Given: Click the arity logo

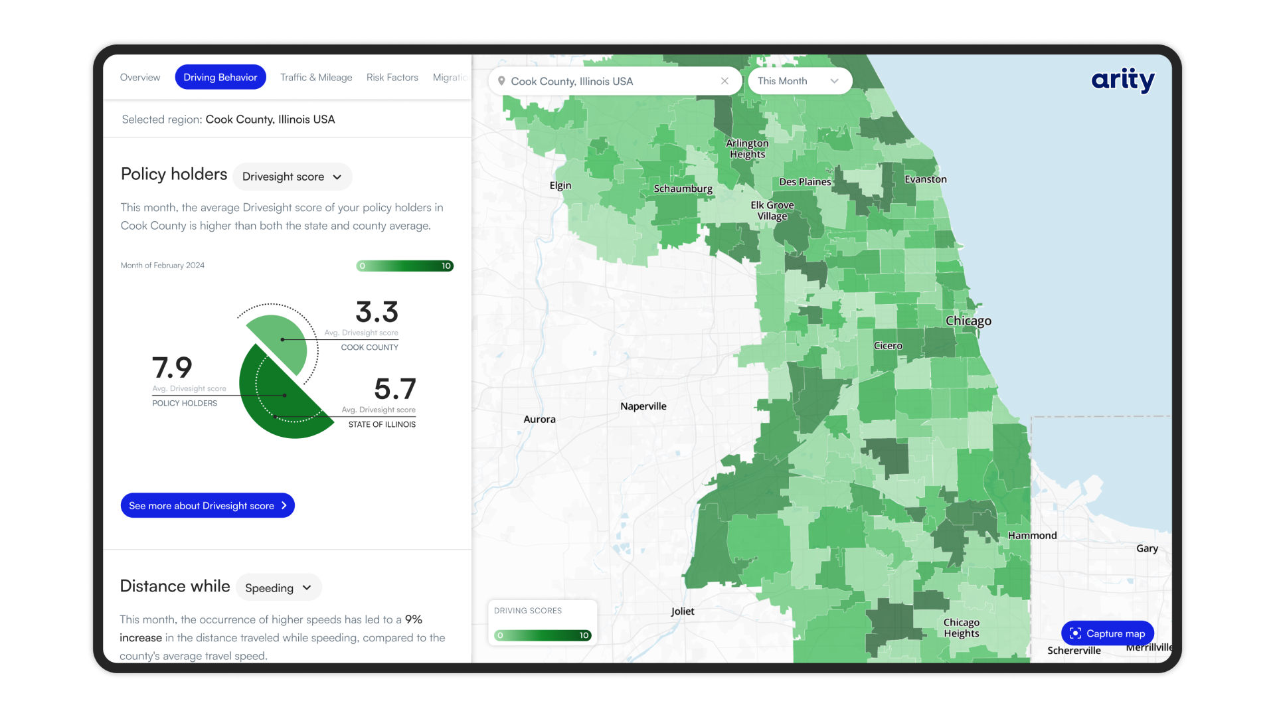Looking at the screenshot, I should 1123,80.
